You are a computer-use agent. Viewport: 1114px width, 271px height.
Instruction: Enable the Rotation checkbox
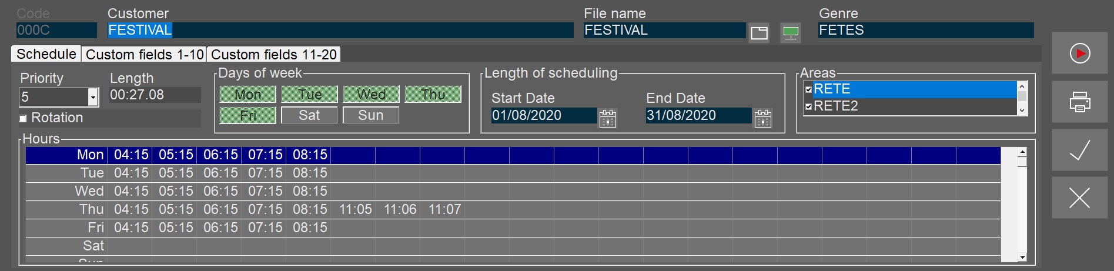click(24, 119)
